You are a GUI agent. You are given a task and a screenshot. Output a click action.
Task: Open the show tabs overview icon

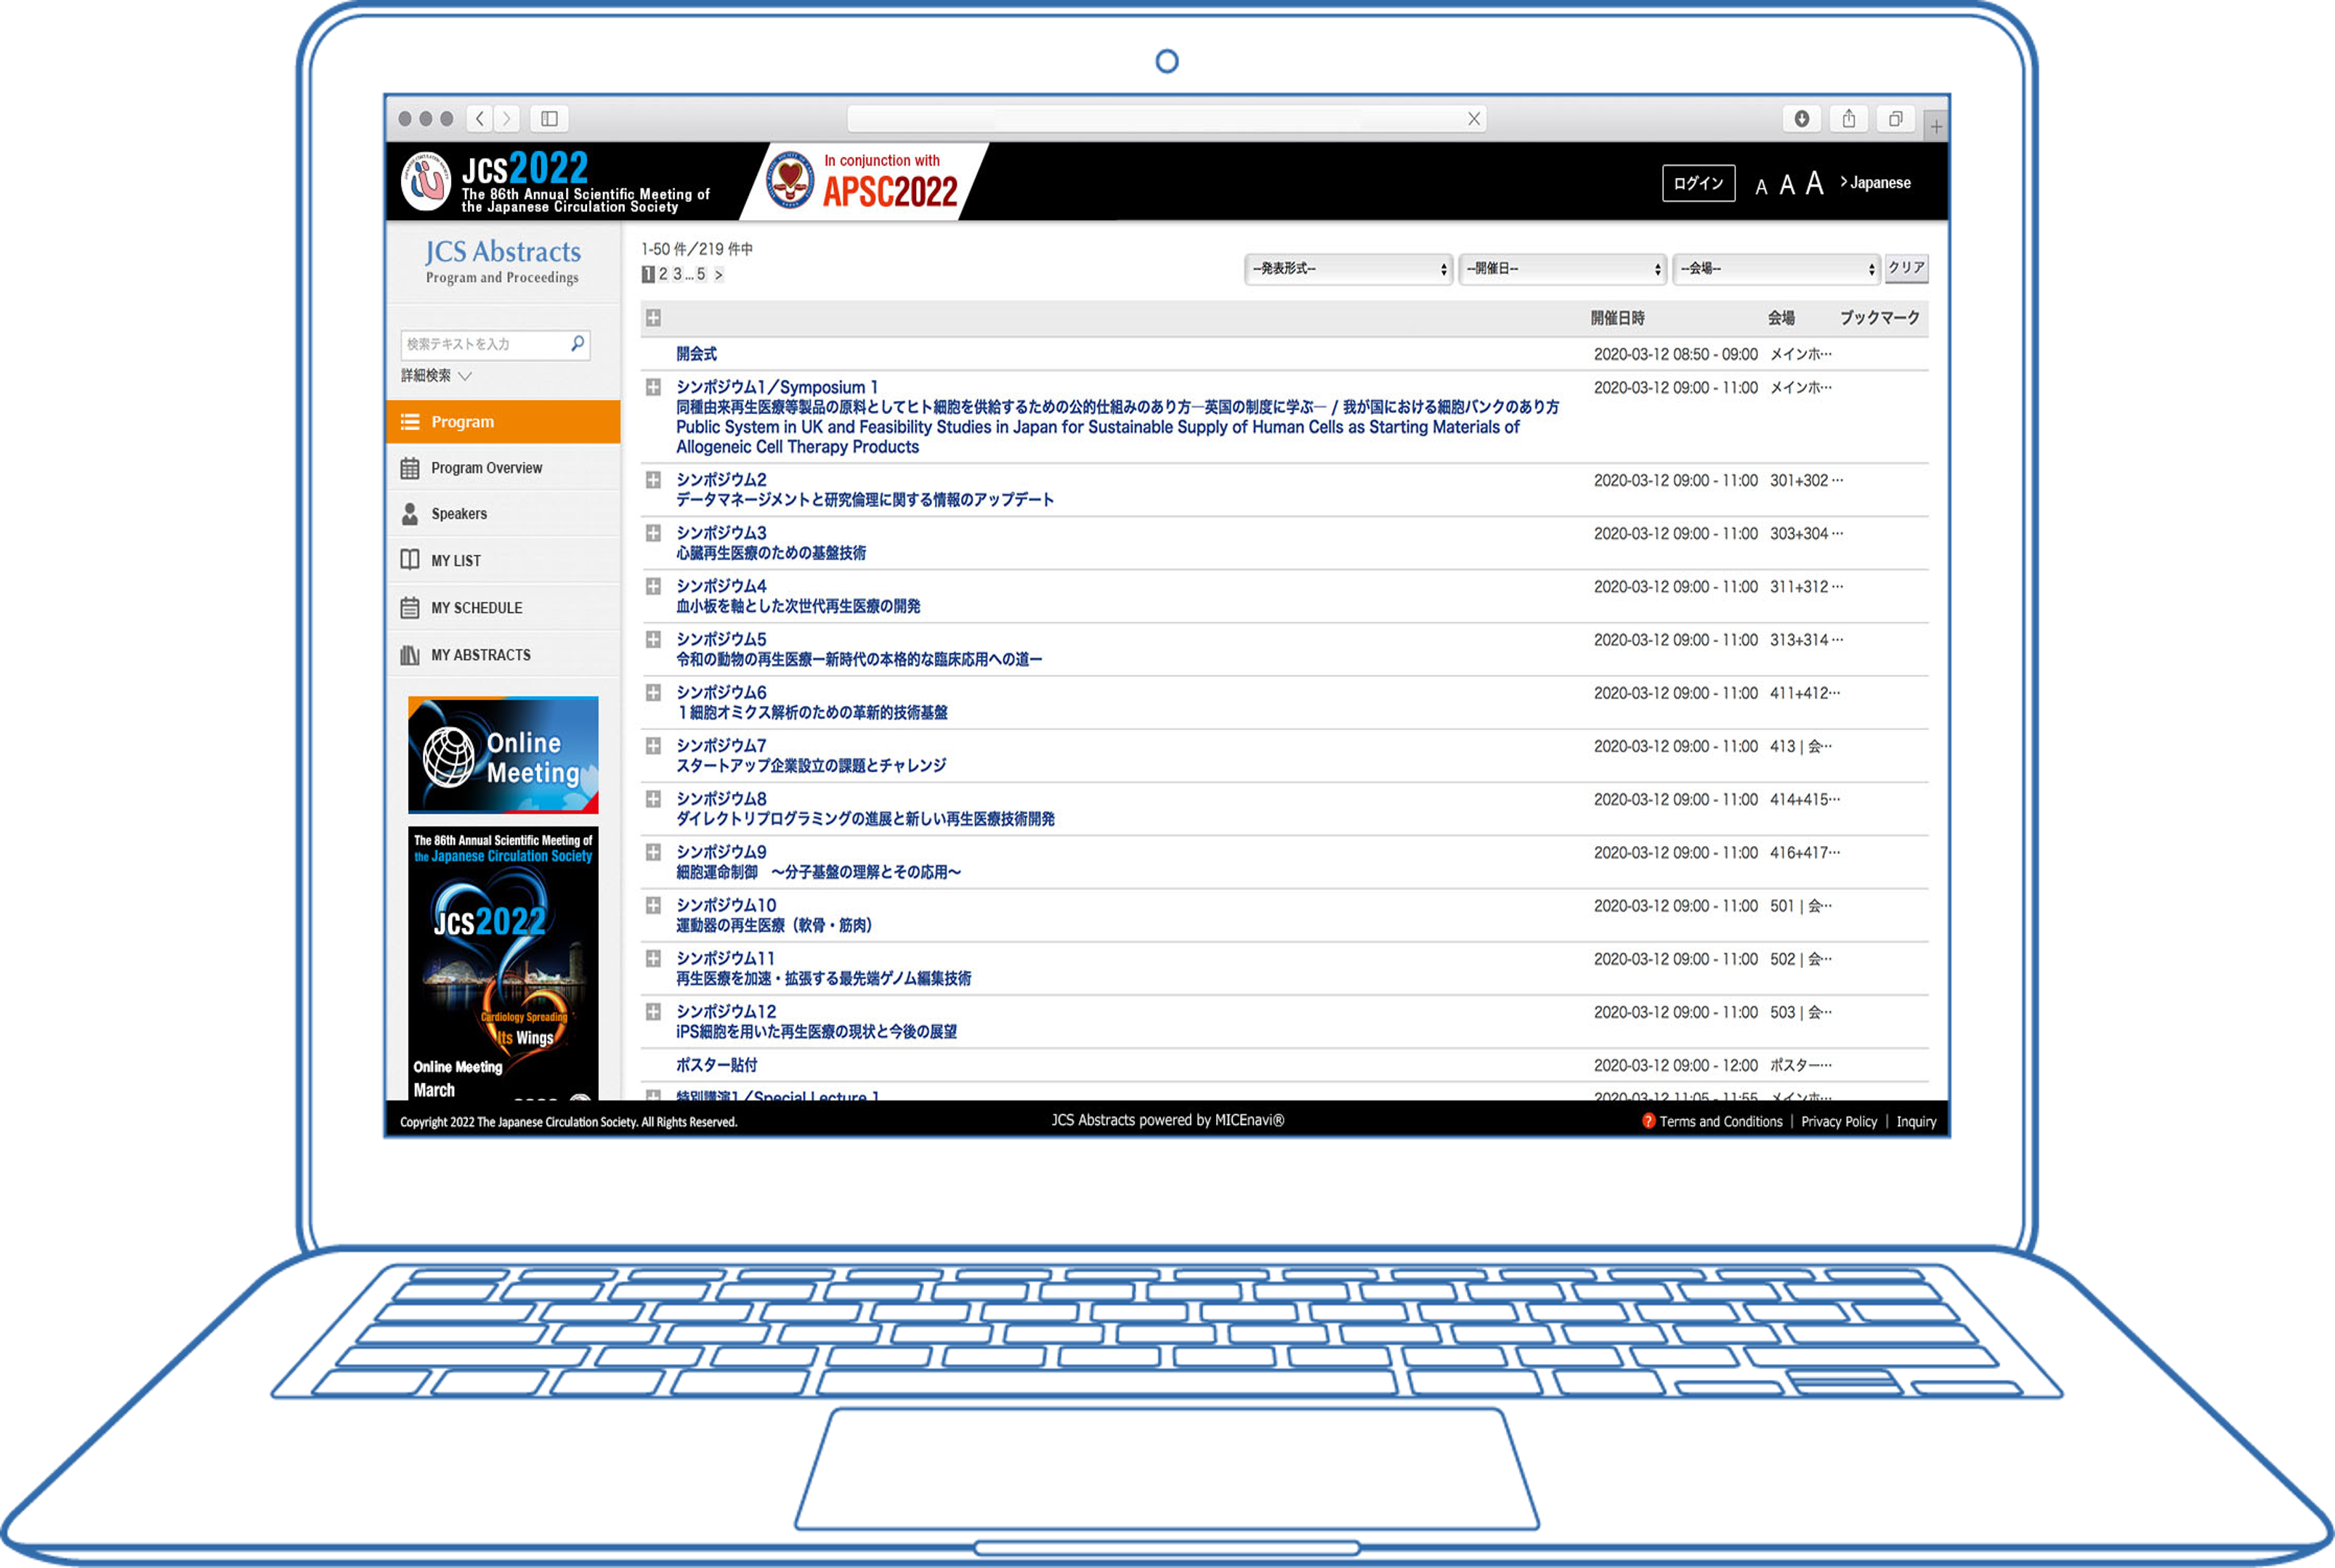(x=1895, y=119)
